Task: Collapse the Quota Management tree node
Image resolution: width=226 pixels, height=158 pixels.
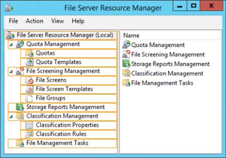Action: pyautogui.click(x=11, y=45)
